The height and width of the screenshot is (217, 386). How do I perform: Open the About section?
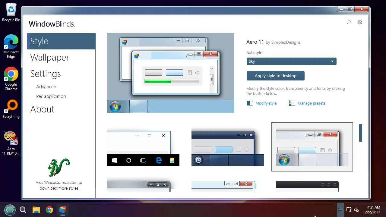click(x=42, y=109)
